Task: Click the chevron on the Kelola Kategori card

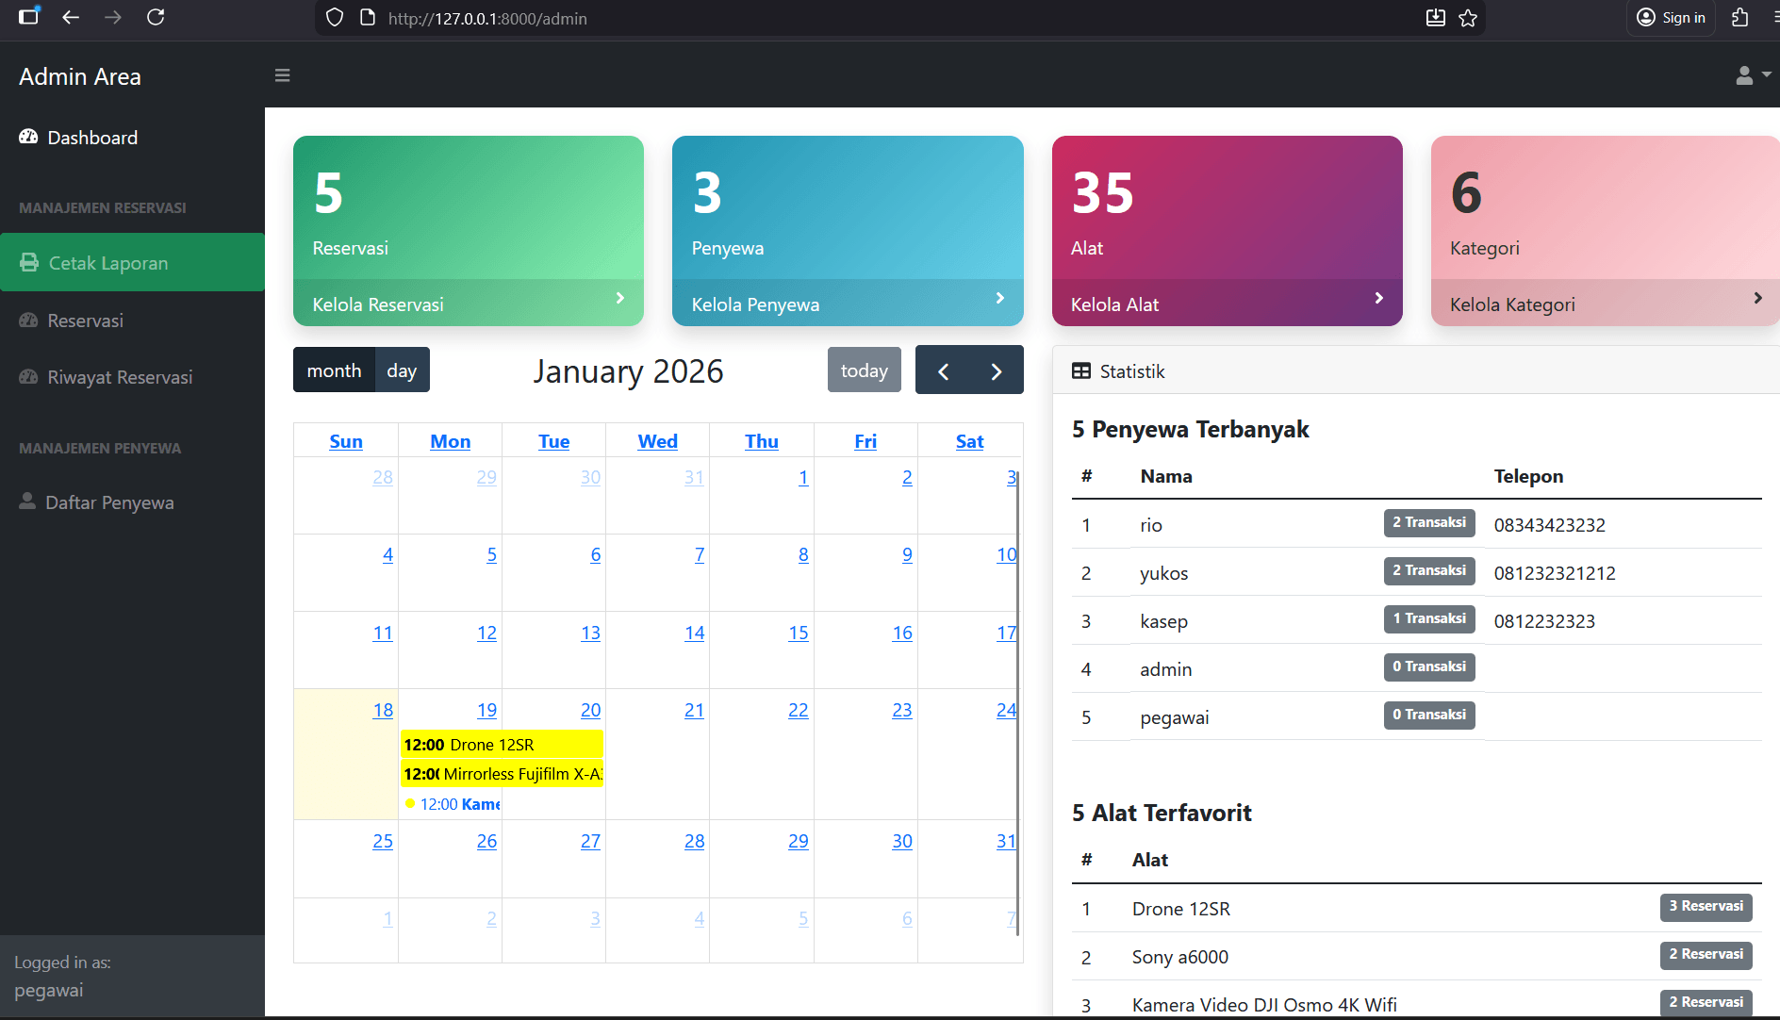Action: pyautogui.click(x=1757, y=298)
